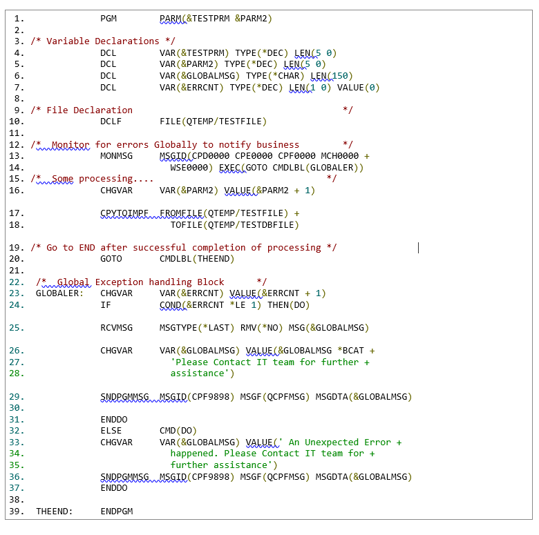The height and width of the screenshot is (535, 539).
Task: Click the THEEND: label
Action: 55,512
